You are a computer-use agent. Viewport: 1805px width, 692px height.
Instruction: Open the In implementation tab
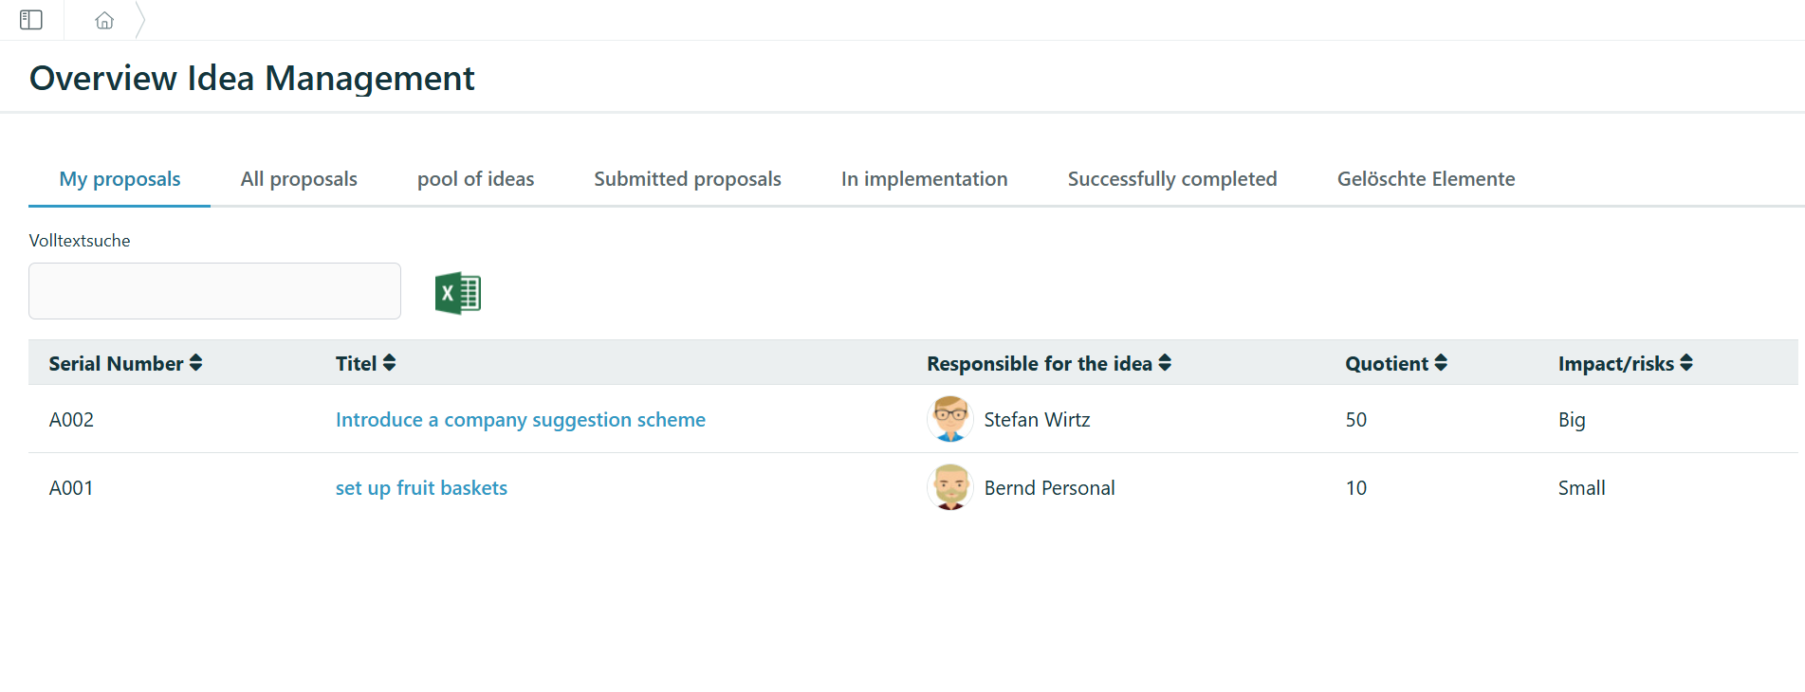[923, 178]
